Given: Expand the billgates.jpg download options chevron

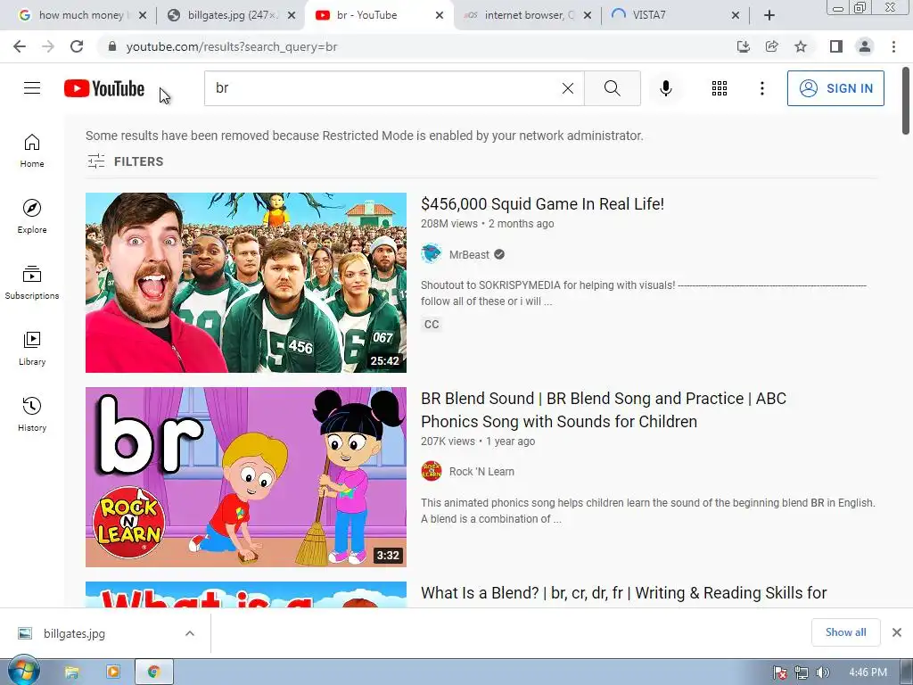Looking at the screenshot, I should point(190,633).
